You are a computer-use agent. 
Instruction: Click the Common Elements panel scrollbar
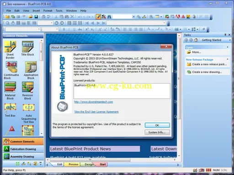click(42, 87)
